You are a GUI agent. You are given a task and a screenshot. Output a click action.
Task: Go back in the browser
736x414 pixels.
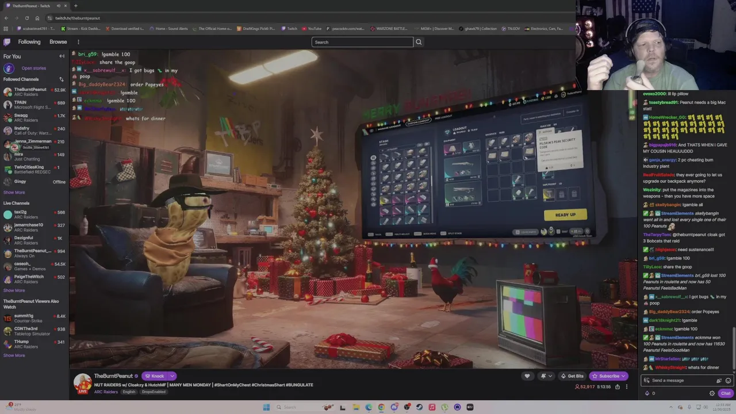6,18
